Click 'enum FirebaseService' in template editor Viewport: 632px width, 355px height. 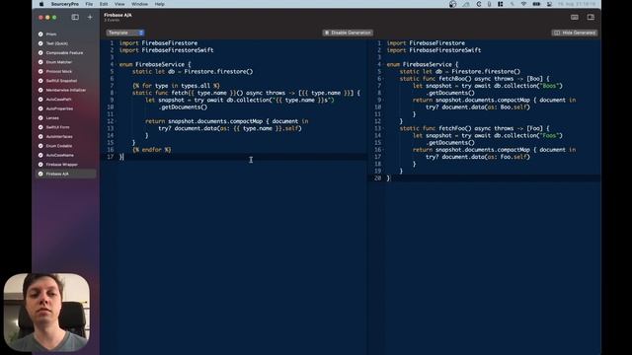[x=155, y=64]
